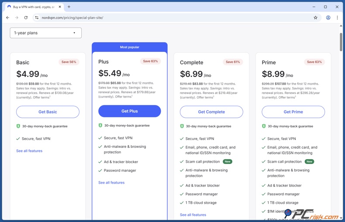Click Prime '30-day money-back guarantee' text

coord(290,126)
